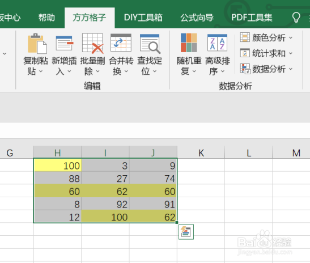Click the 合并转换 merge convert icon
This screenshot has width=310, height=263.
[x=121, y=43]
